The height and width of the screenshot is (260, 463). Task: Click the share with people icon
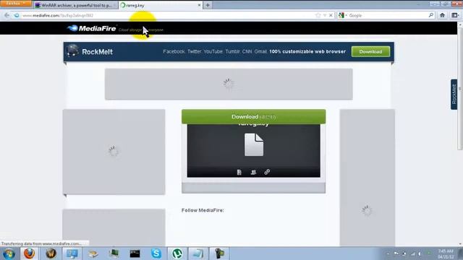(253, 172)
